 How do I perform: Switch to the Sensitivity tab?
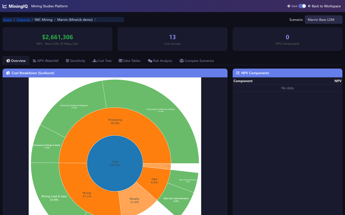(x=75, y=61)
